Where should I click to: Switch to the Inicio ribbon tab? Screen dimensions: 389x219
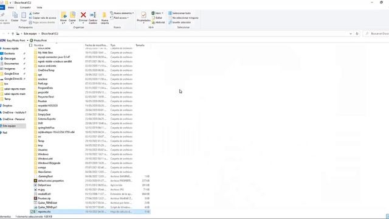(11, 7)
